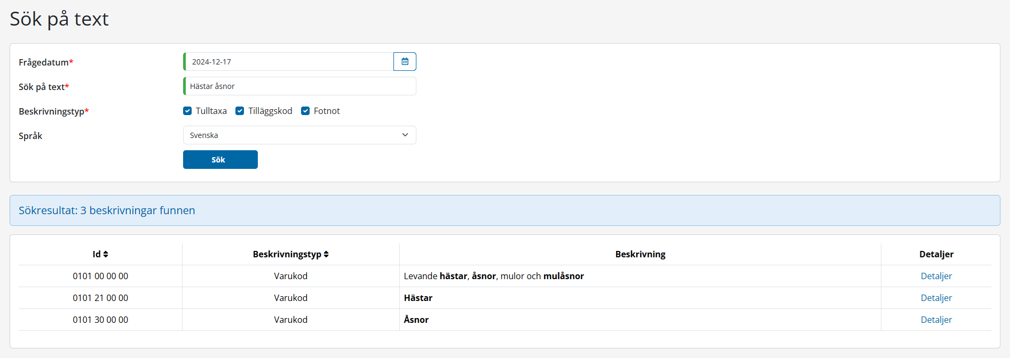
Task: Sort results by Id column arrows
Action: [x=106, y=255]
